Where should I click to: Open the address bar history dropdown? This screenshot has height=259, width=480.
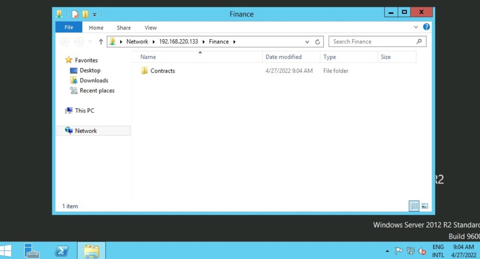[307, 42]
